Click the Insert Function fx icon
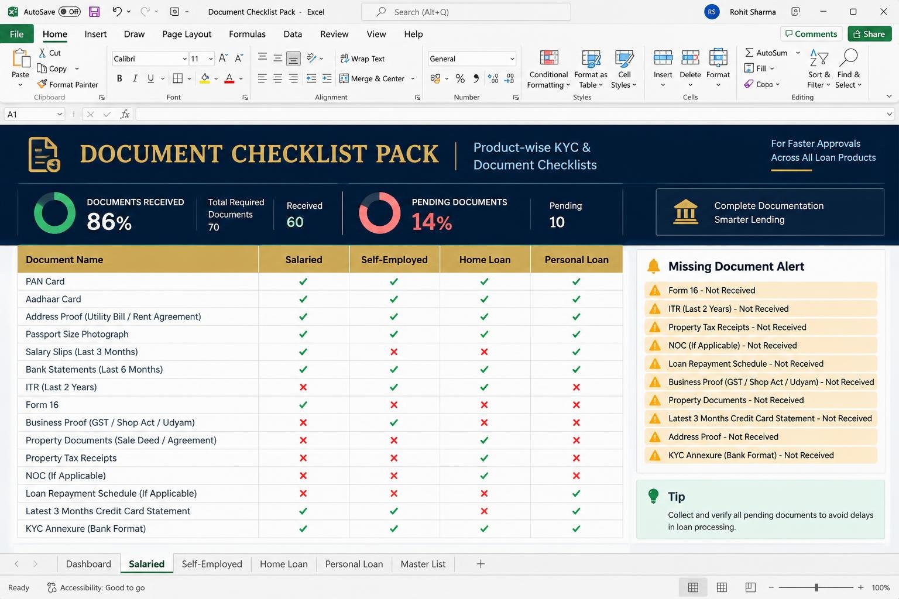The image size is (899, 599). click(125, 114)
